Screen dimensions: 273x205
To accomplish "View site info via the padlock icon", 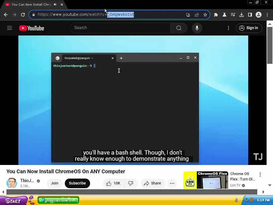I will (34, 15).
